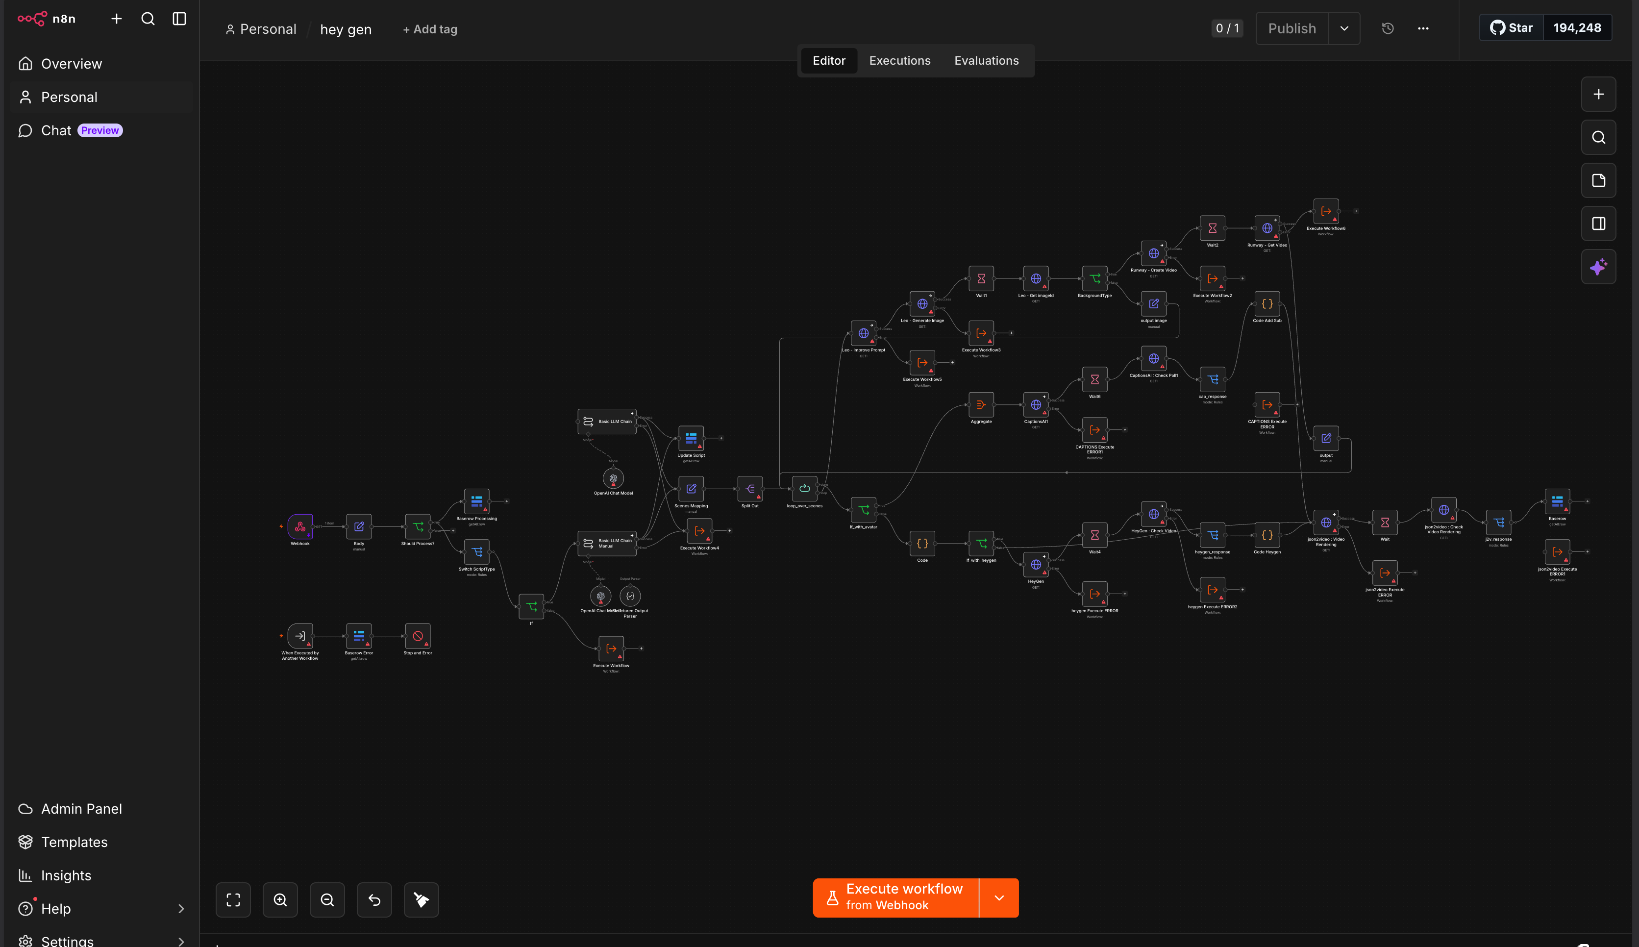Select the j2v_response node
The width and height of the screenshot is (1639, 947).
click(1498, 523)
